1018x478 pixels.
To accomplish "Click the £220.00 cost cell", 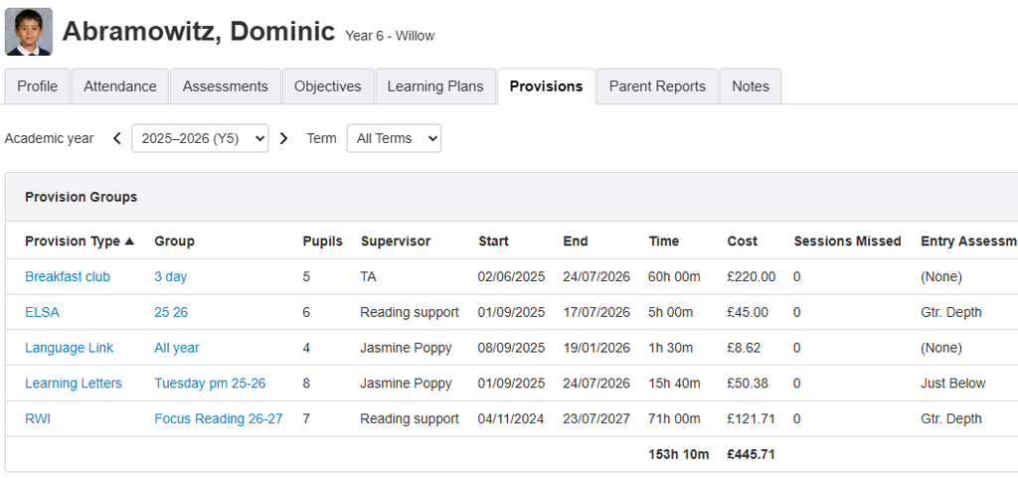I will (x=752, y=277).
